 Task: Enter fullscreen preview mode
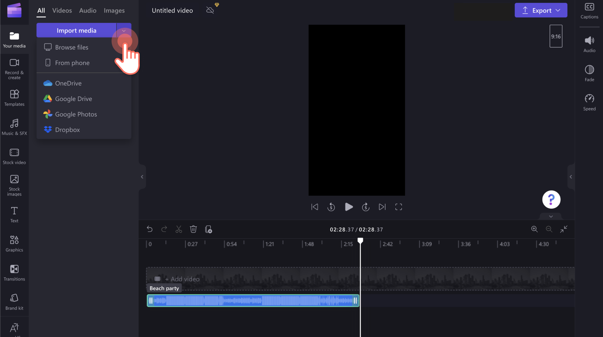398,207
